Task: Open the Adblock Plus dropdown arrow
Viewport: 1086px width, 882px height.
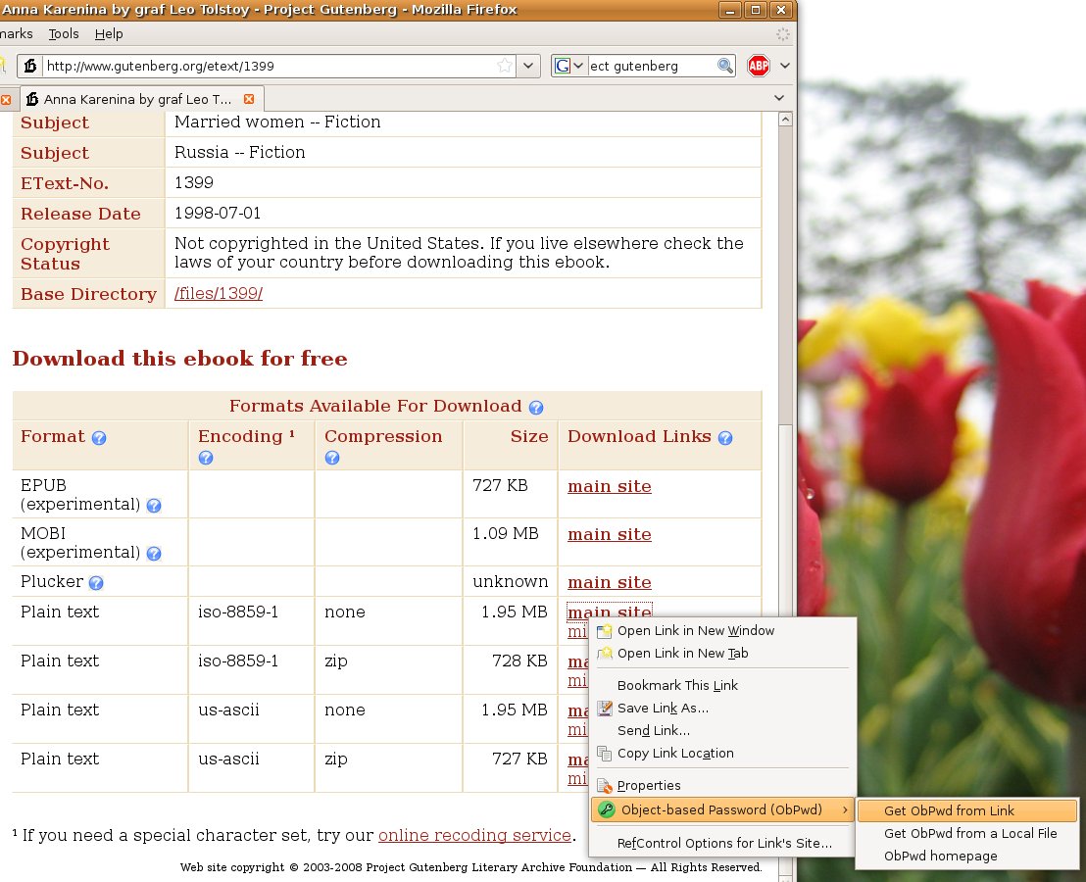Action: (785, 66)
